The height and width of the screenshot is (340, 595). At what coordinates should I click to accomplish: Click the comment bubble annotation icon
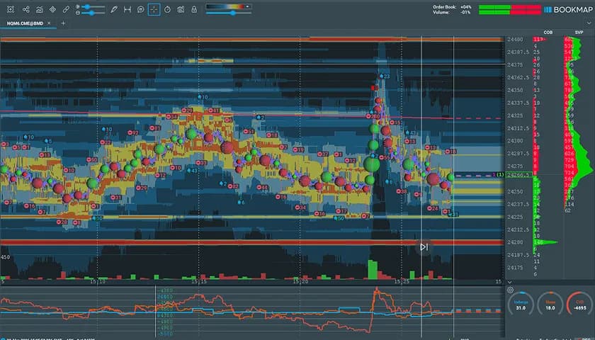point(141,9)
